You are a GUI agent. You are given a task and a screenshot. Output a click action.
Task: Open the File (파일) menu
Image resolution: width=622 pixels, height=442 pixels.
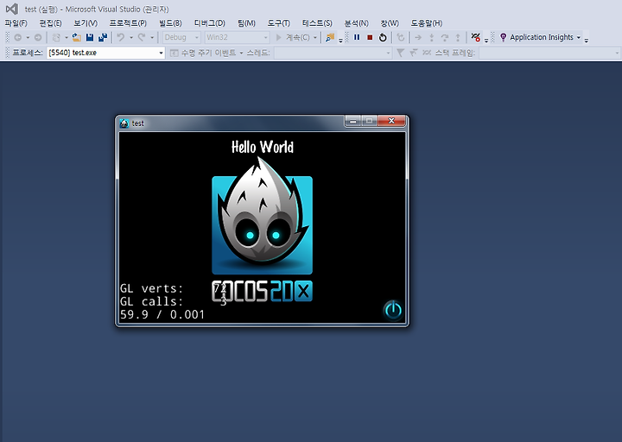click(16, 23)
